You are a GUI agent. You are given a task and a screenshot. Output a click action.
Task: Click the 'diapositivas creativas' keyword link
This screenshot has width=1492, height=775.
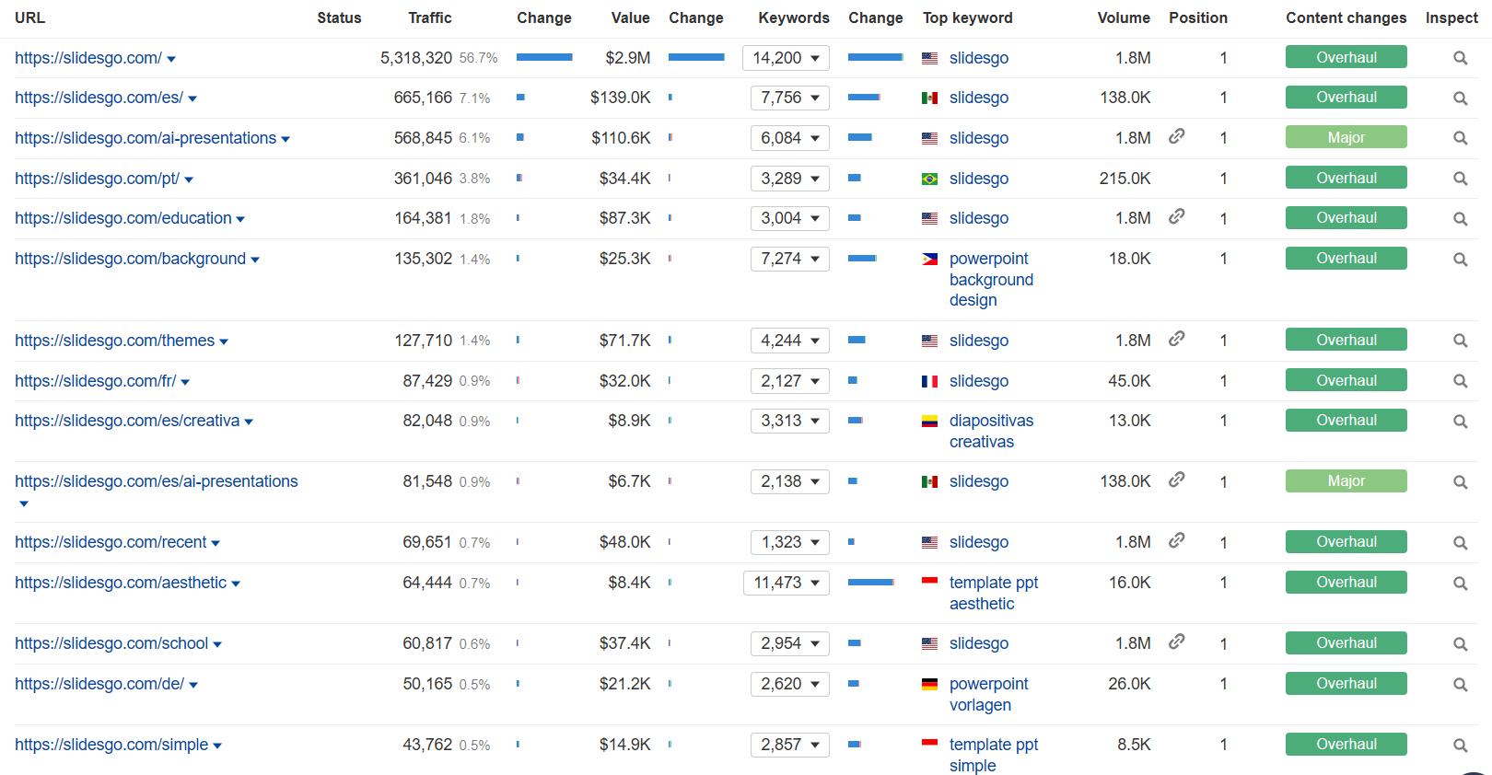(991, 431)
